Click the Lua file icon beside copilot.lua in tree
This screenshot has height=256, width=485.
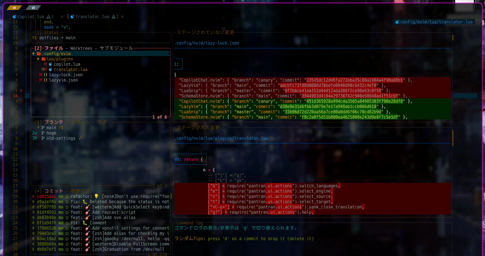(x=51, y=65)
